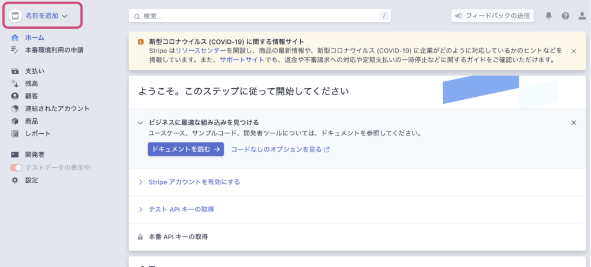The width and height of the screenshot is (591, 267).
Task: Open 商品 section
Action: click(32, 121)
